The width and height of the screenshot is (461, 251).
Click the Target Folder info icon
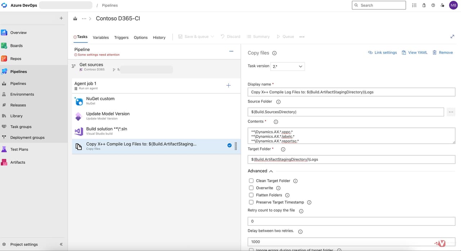pyautogui.click(x=283, y=149)
